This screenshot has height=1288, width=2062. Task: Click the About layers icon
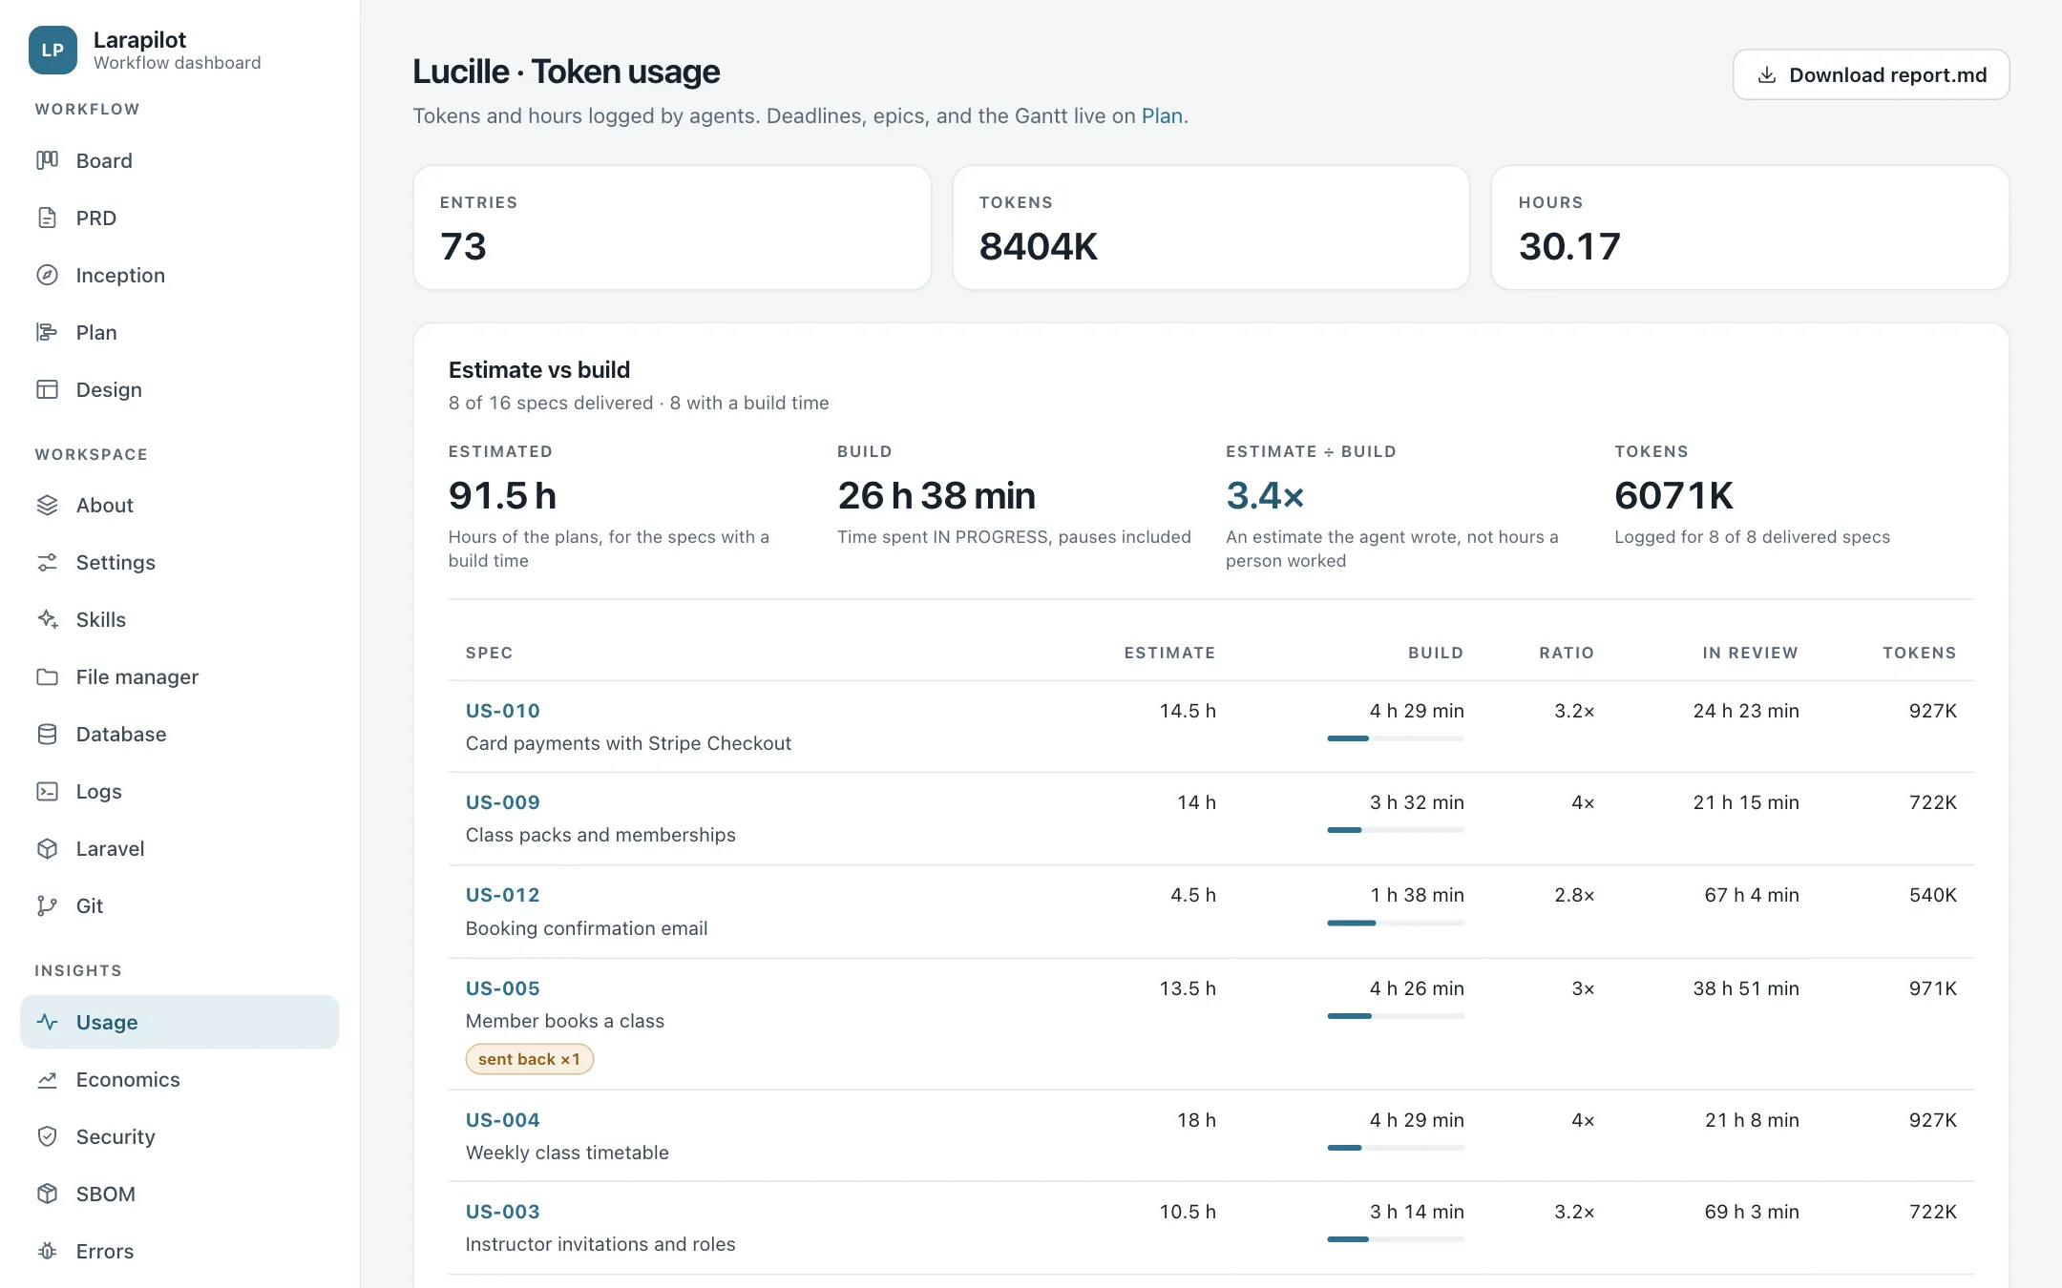coord(47,505)
